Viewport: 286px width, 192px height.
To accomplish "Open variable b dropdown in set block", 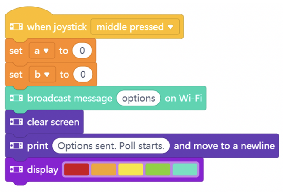I will 42,74.
